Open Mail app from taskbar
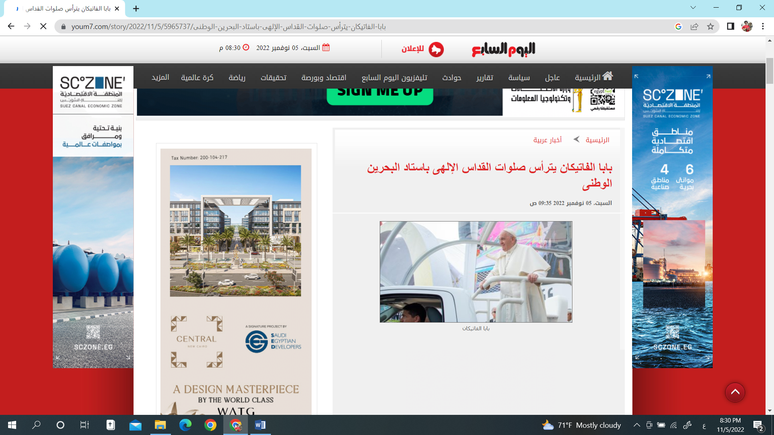Screen dimensions: 774x435 tap(135, 425)
